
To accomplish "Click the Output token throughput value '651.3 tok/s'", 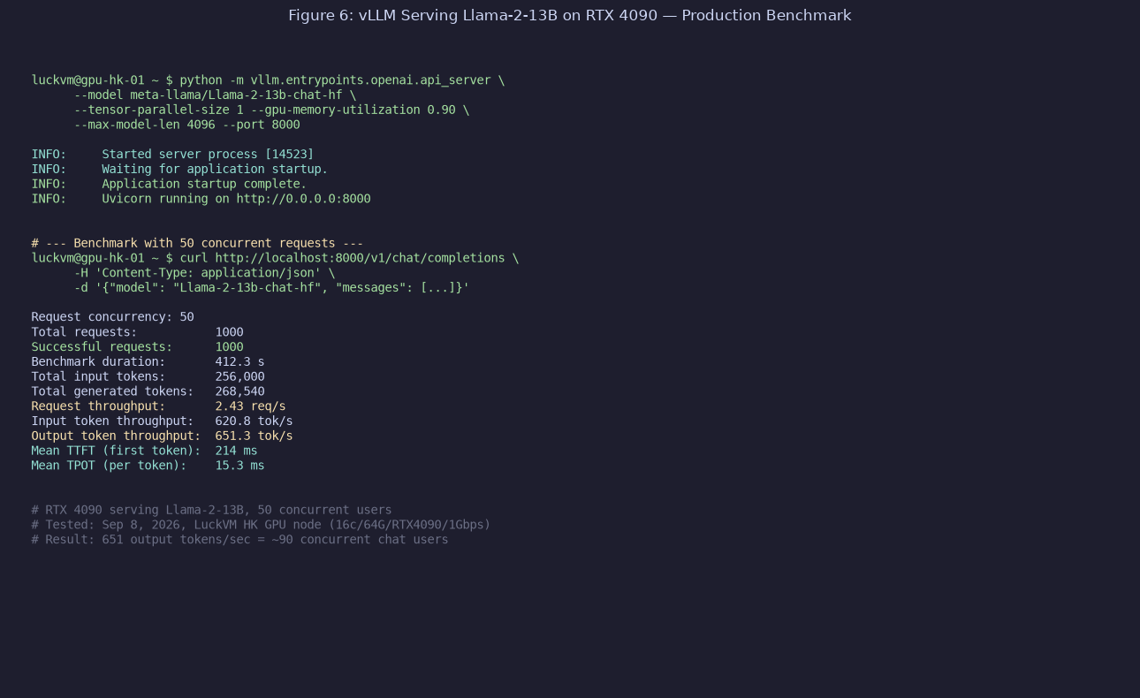I will click(x=254, y=436).
